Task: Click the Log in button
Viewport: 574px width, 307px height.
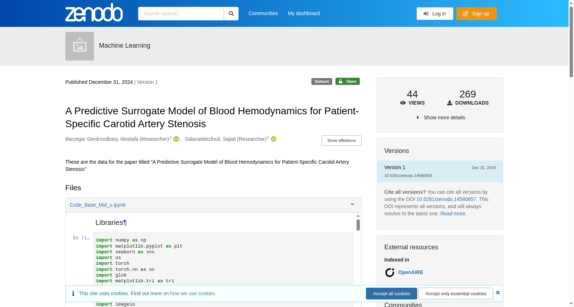Action: tap(435, 14)
